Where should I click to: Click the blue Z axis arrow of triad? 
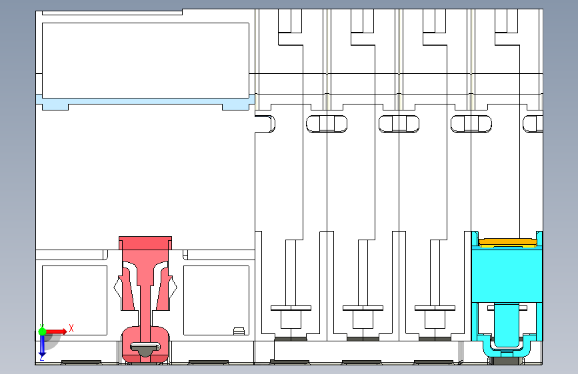tap(42, 345)
